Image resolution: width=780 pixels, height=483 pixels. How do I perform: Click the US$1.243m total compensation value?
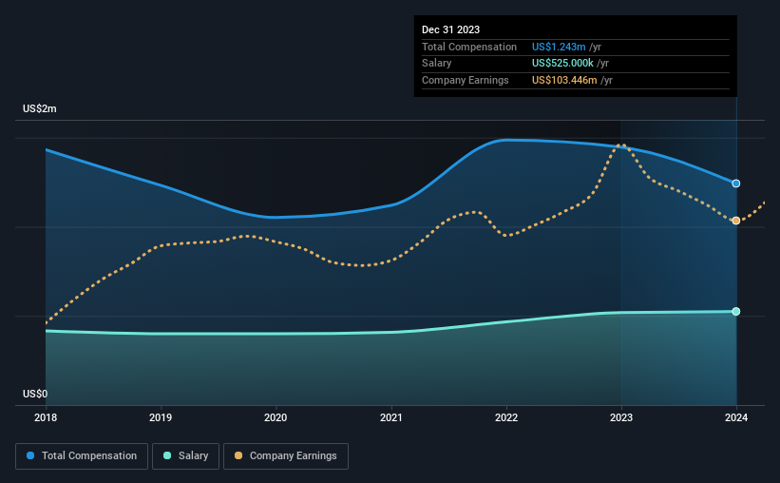point(559,47)
